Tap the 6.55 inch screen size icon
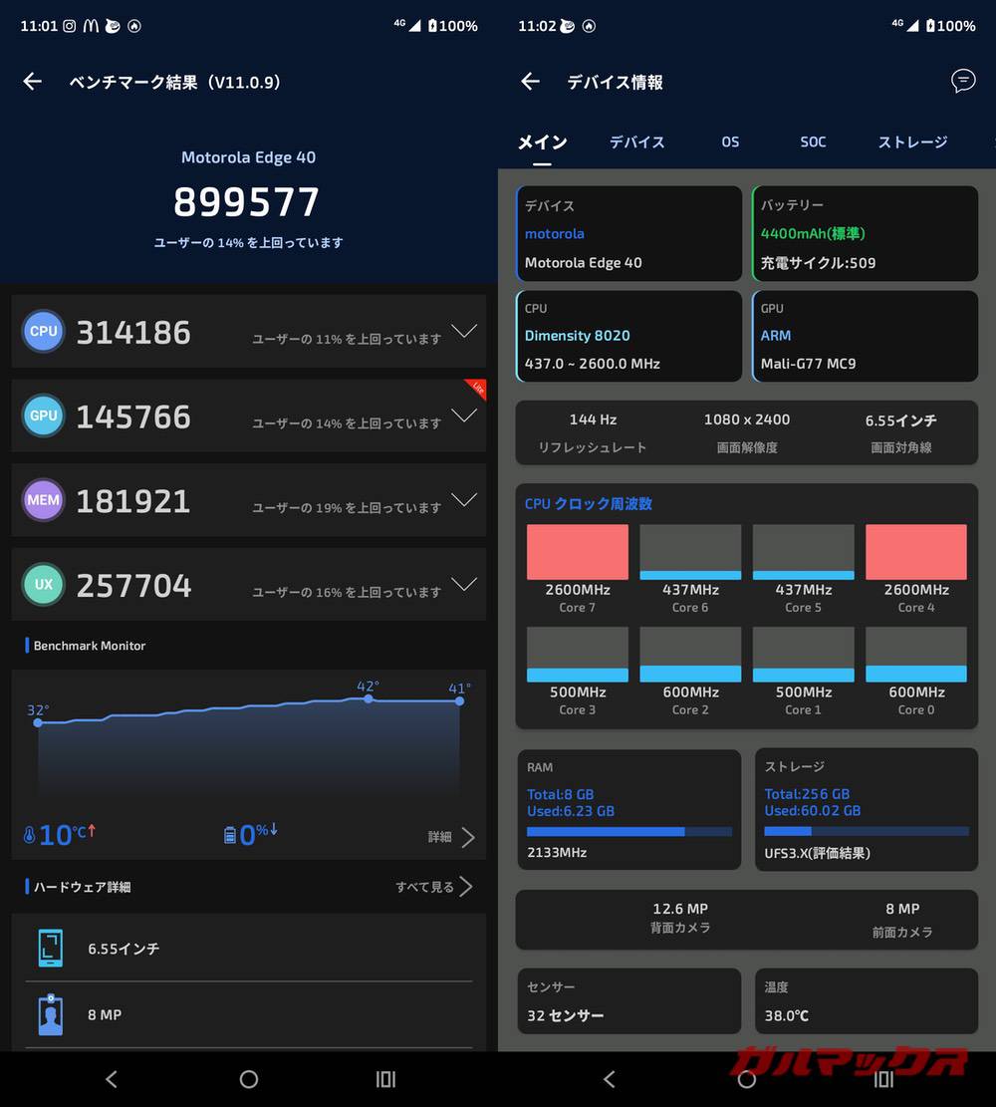This screenshot has height=1107, width=996. [51, 949]
